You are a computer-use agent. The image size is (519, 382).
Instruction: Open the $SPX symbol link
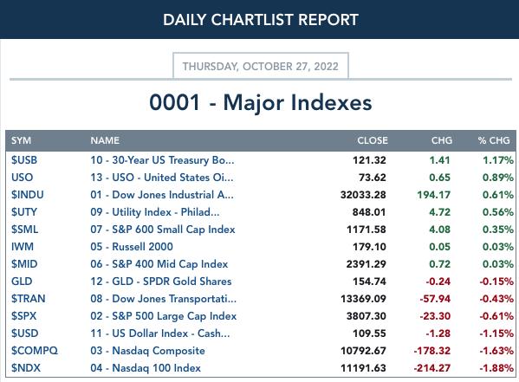[x=24, y=316]
